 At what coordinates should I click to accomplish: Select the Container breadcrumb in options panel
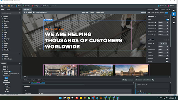coord(162,13)
